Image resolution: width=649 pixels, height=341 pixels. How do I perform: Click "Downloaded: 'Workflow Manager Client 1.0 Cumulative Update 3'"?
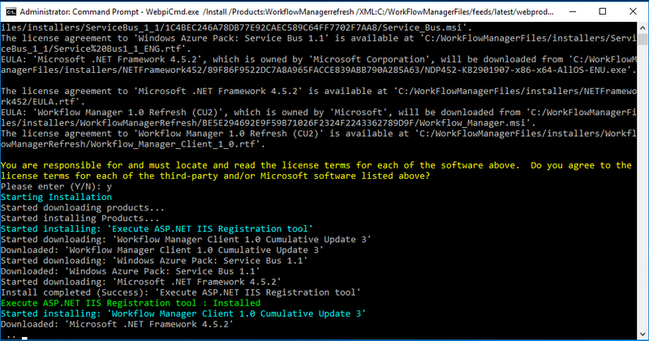click(162, 250)
